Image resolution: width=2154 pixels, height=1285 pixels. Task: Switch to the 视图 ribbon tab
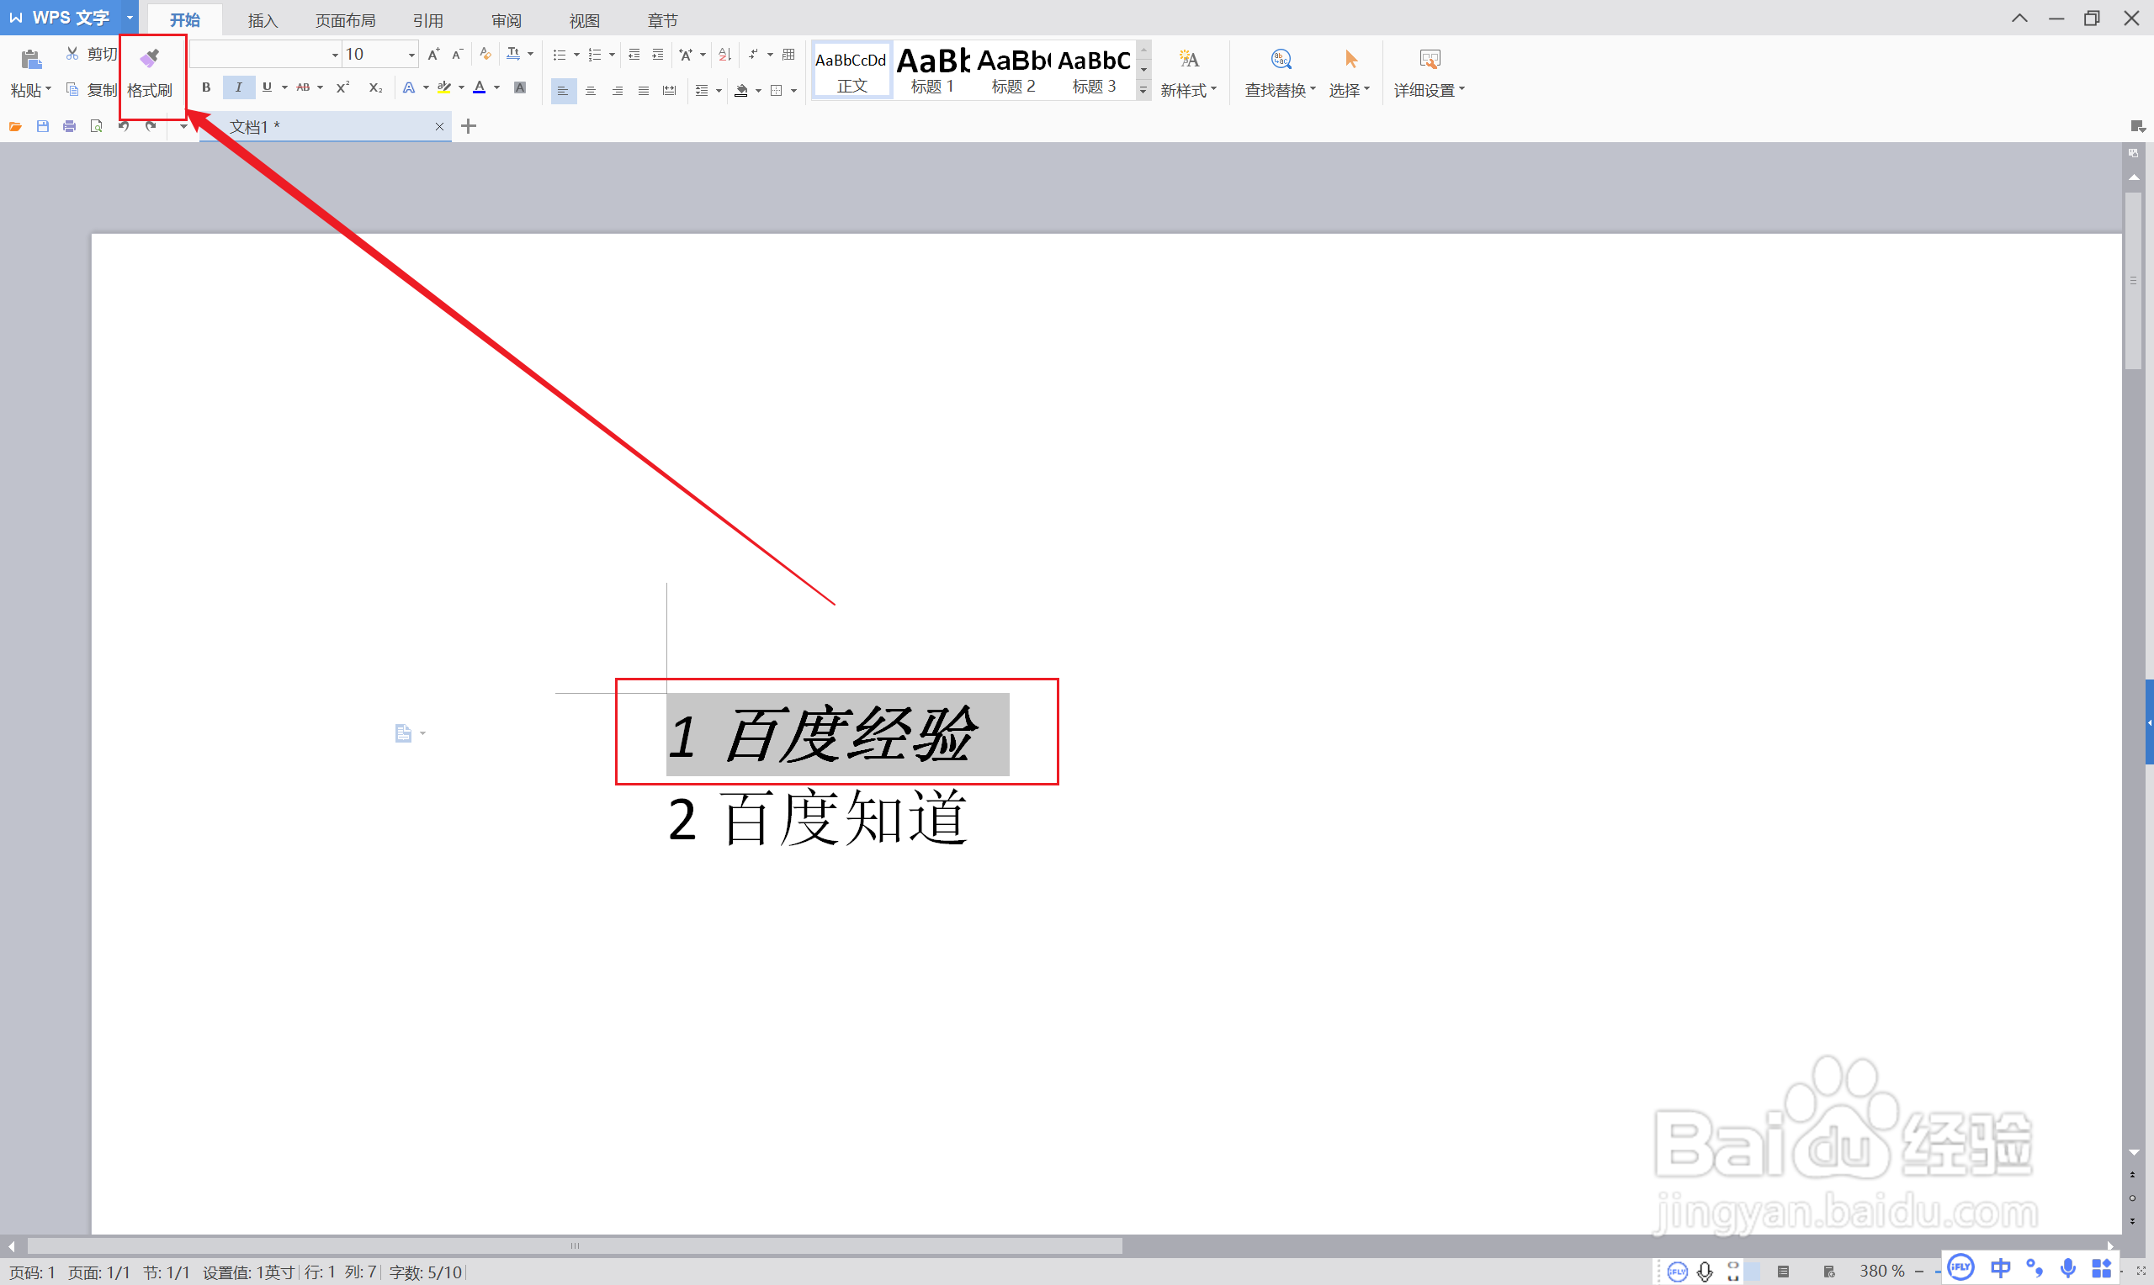click(585, 20)
